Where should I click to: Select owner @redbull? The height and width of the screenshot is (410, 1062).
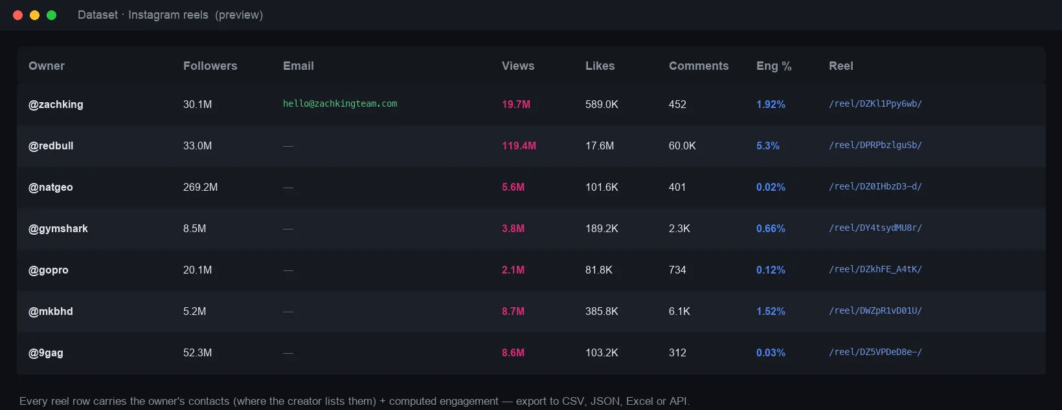(51, 146)
